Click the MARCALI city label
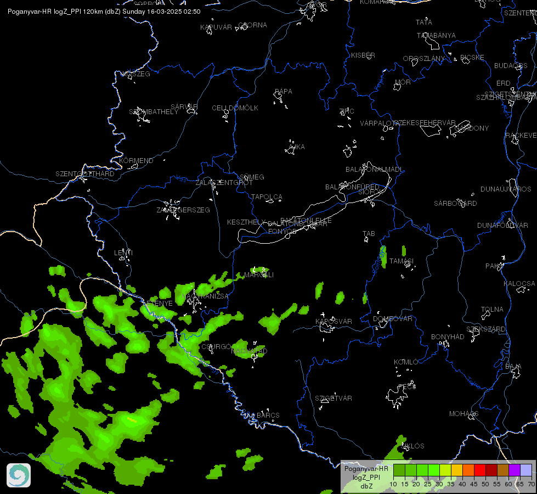This screenshot has width=537, height=494. click(258, 275)
